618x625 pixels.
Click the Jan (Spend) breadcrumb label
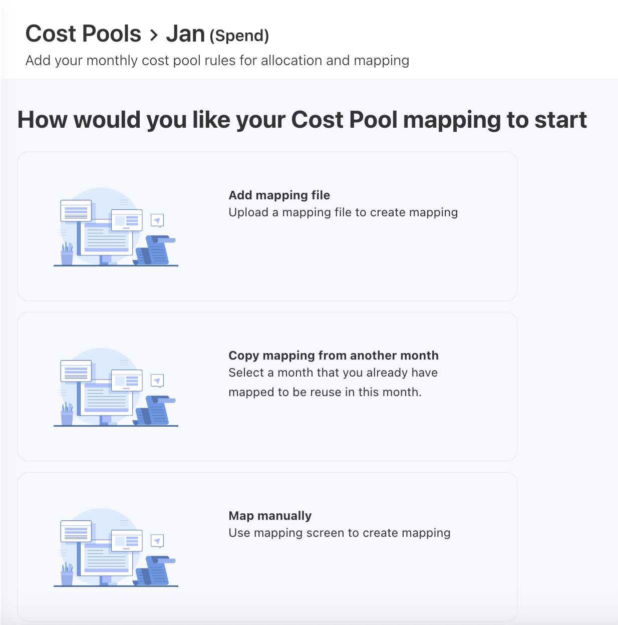coord(217,35)
